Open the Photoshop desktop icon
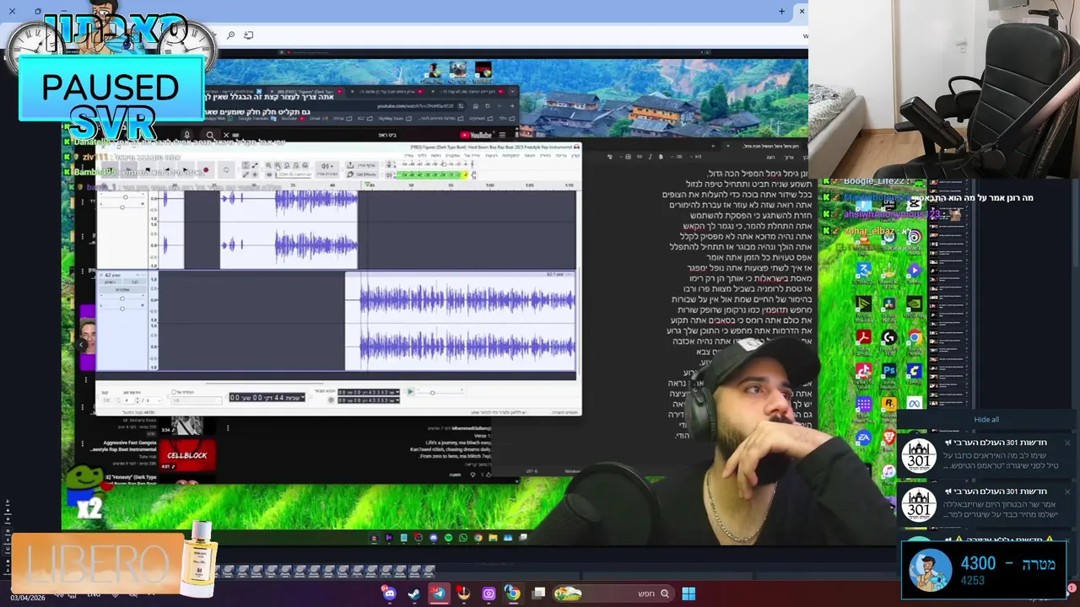 pyautogui.click(x=888, y=370)
